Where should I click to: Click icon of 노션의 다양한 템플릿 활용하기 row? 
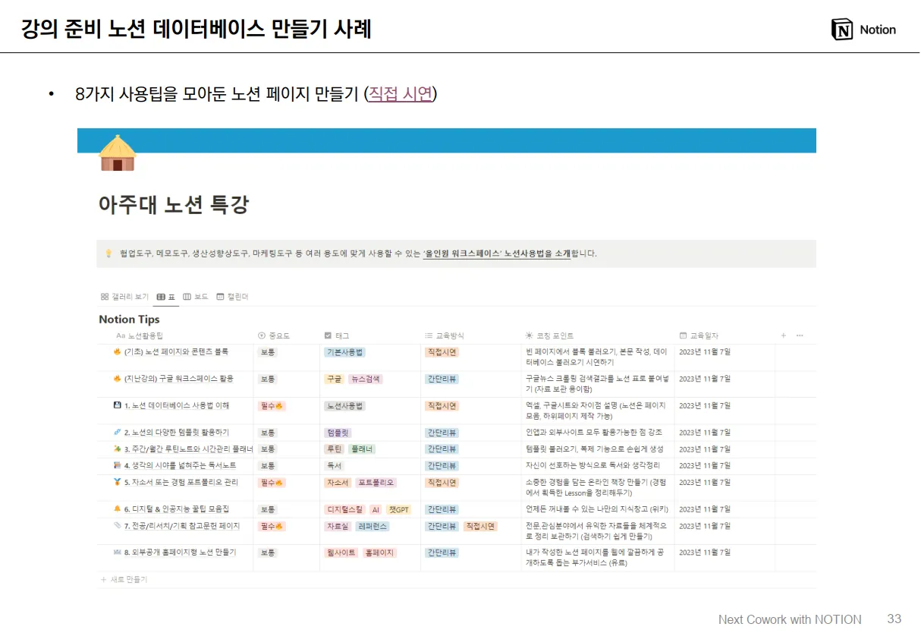pos(118,432)
